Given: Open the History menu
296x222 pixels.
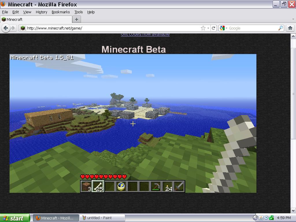Looking at the screenshot, I should click(x=42, y=12).
